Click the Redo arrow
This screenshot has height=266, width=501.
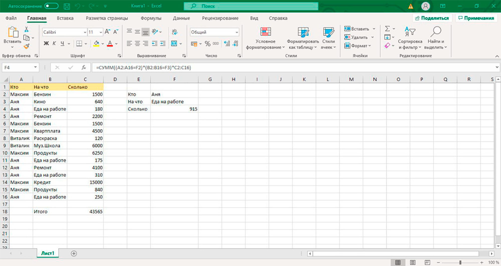pyautogui.click(x=91, y=6)
